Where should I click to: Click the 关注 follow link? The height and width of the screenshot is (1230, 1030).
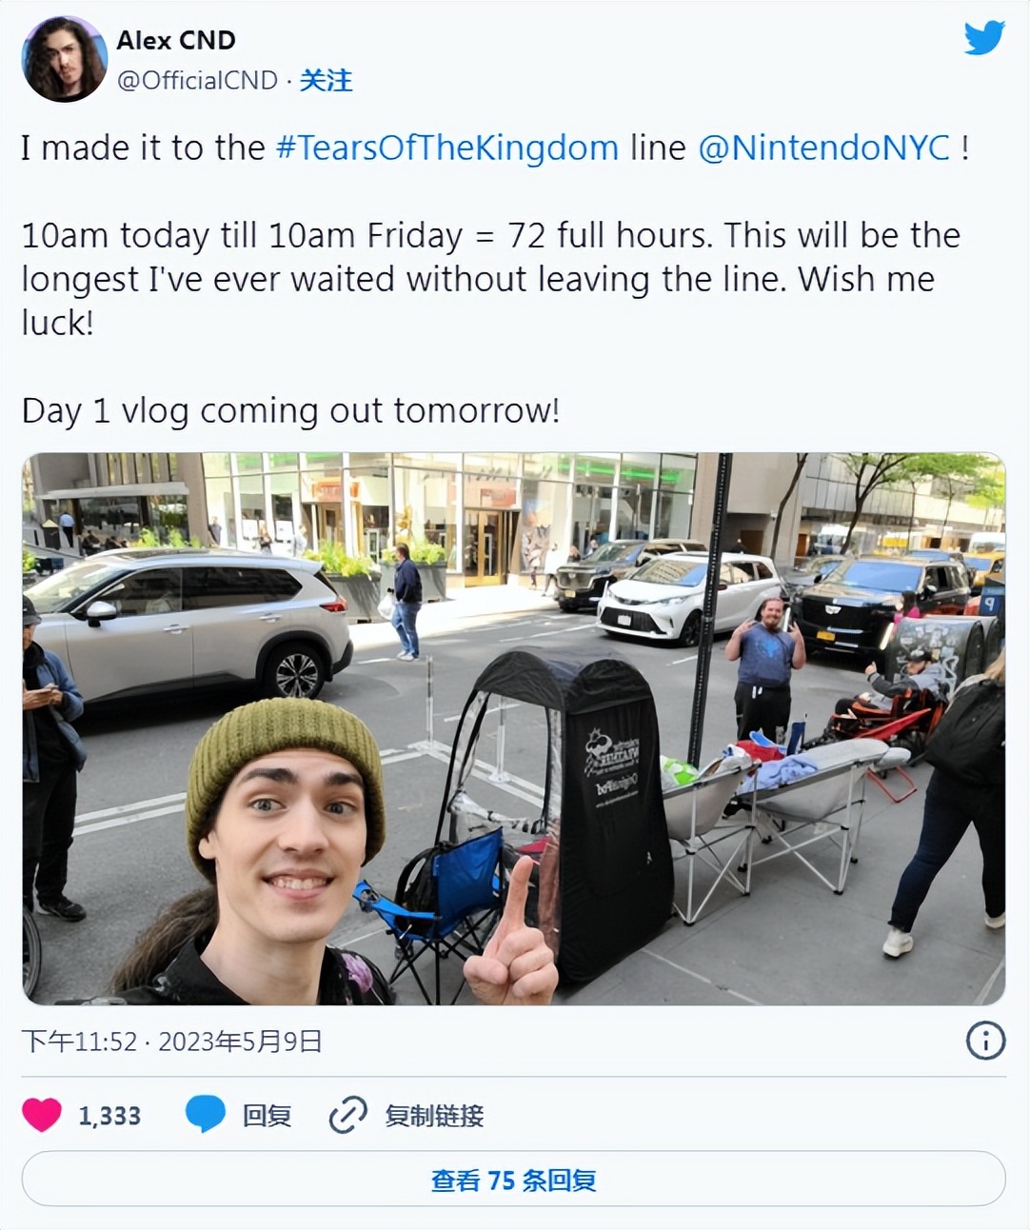point(326,81)
